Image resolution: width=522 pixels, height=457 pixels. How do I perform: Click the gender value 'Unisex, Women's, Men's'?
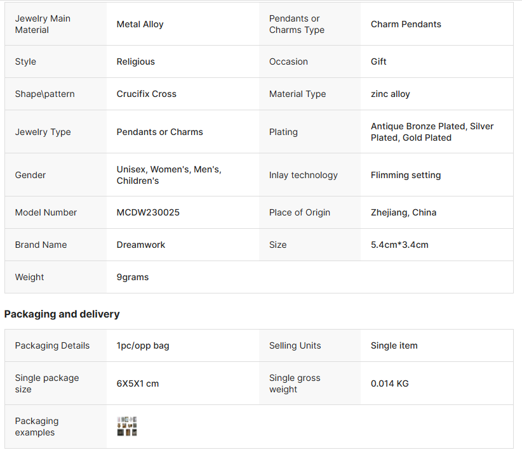pos(168,169)
